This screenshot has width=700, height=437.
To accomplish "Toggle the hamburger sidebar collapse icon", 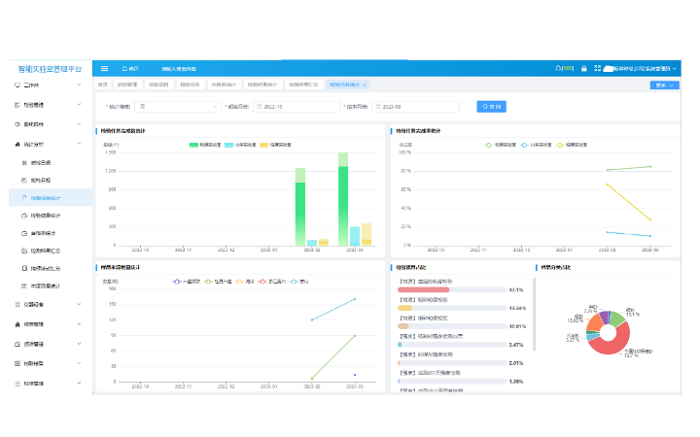I will tap(104, 69).
